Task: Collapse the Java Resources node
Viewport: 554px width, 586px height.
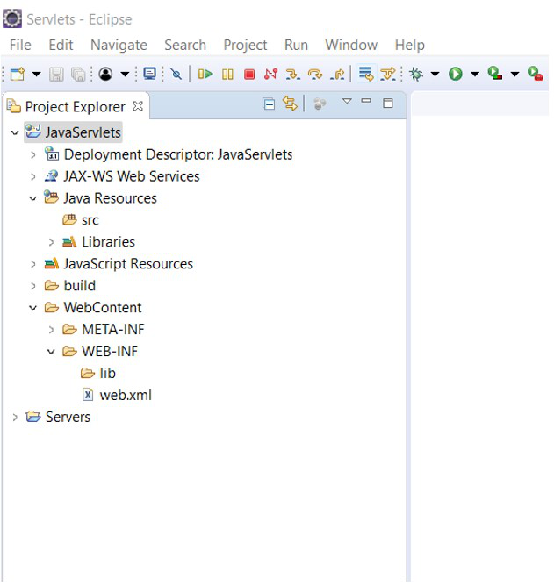Action: [32, 198]
